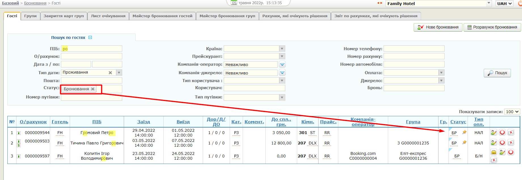Switch to the Групи tab
The image size is (522, 180).
[30, 16]
